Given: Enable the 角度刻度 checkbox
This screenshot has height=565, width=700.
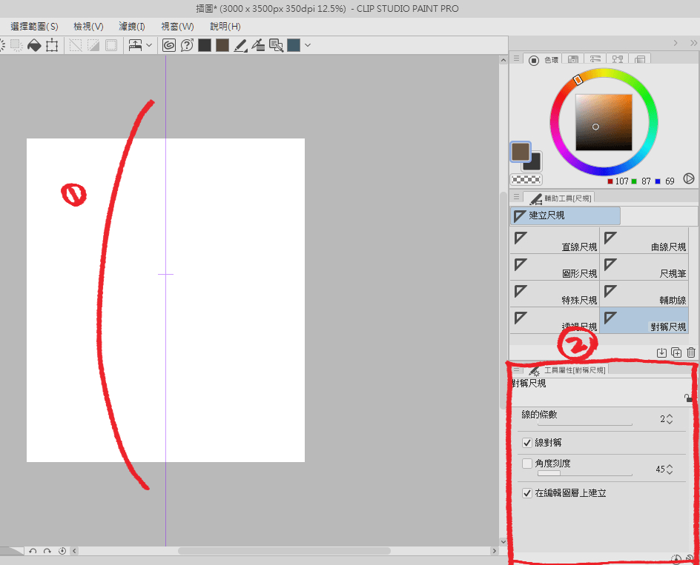Looking at the screenshot, I should (528, 463).
